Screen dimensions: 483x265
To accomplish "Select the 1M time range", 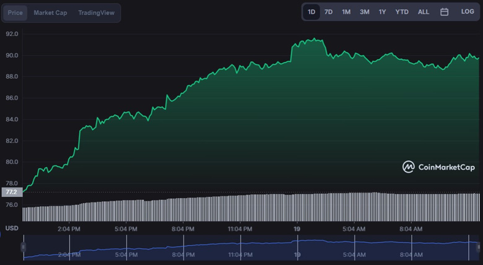I will [346, 12].
